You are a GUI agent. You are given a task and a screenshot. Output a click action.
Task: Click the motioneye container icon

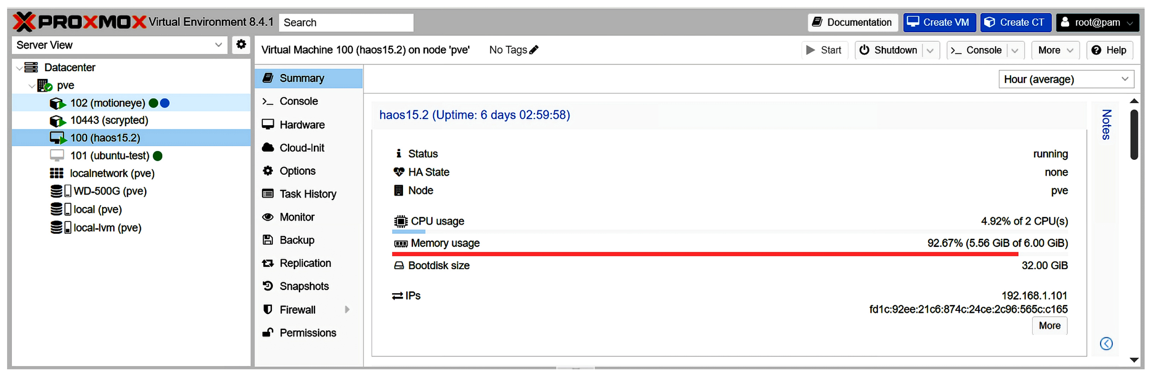(58, 103)
